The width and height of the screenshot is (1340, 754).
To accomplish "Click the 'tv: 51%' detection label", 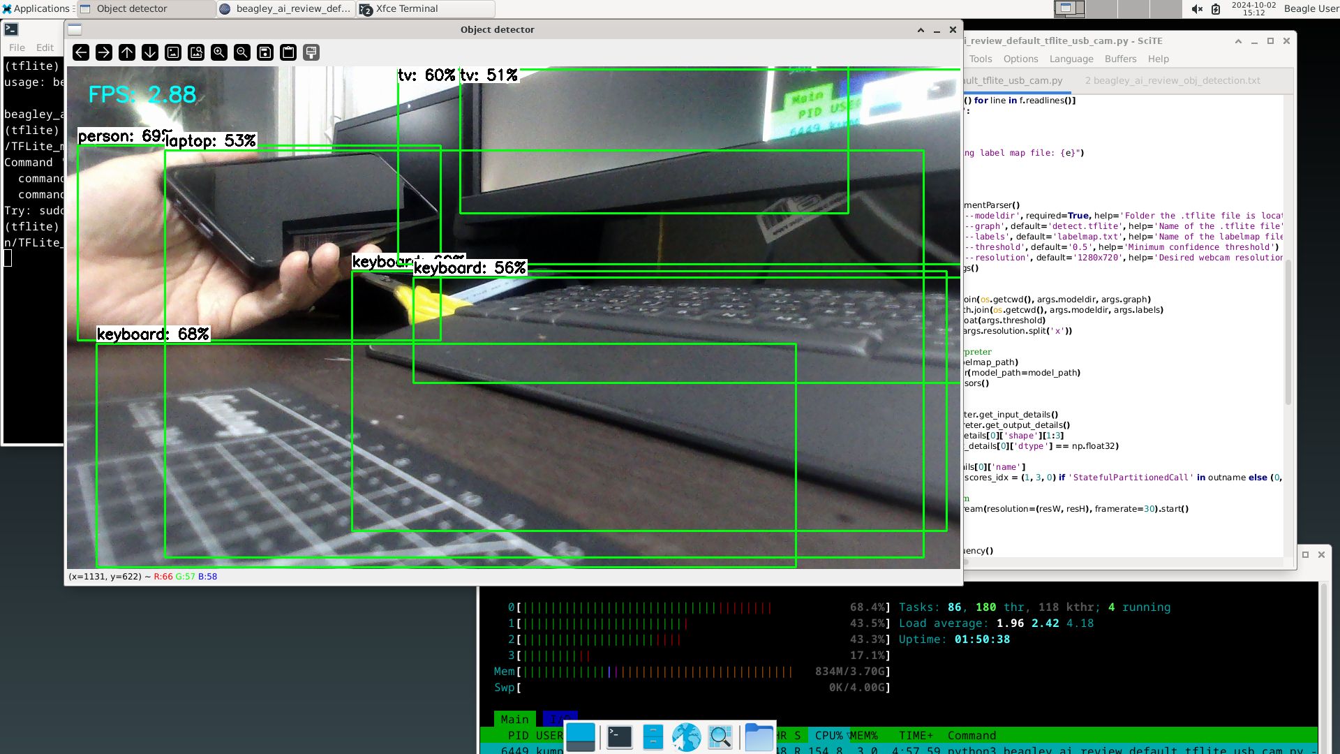I will click(x=489, y=75).
